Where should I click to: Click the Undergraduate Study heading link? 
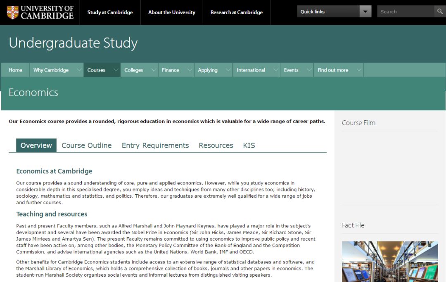tap(73, 43)
